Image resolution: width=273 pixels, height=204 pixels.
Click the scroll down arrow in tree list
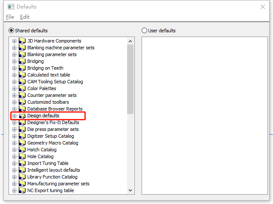coord(131,191)
